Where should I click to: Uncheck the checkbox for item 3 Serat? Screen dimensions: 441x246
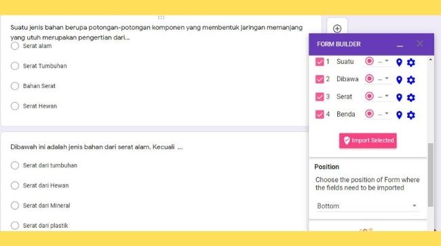click(x=320, y=97)
